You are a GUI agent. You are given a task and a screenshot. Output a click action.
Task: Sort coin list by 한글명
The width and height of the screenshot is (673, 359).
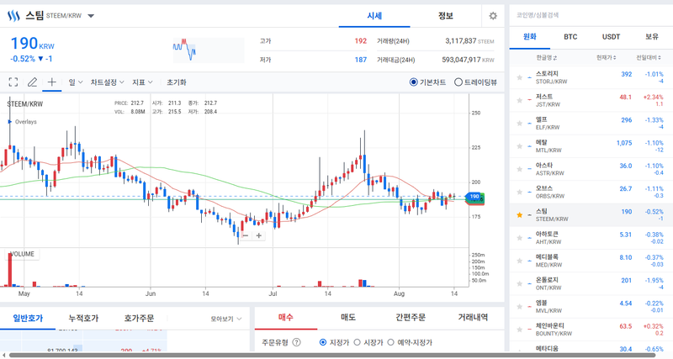pyautogui.click(x=546, y=57)
